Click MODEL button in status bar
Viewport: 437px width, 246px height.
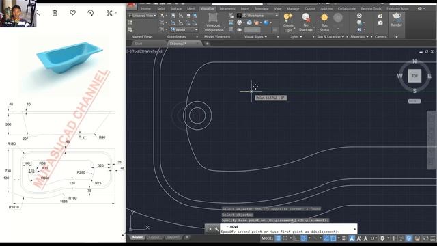click(267, 238)
